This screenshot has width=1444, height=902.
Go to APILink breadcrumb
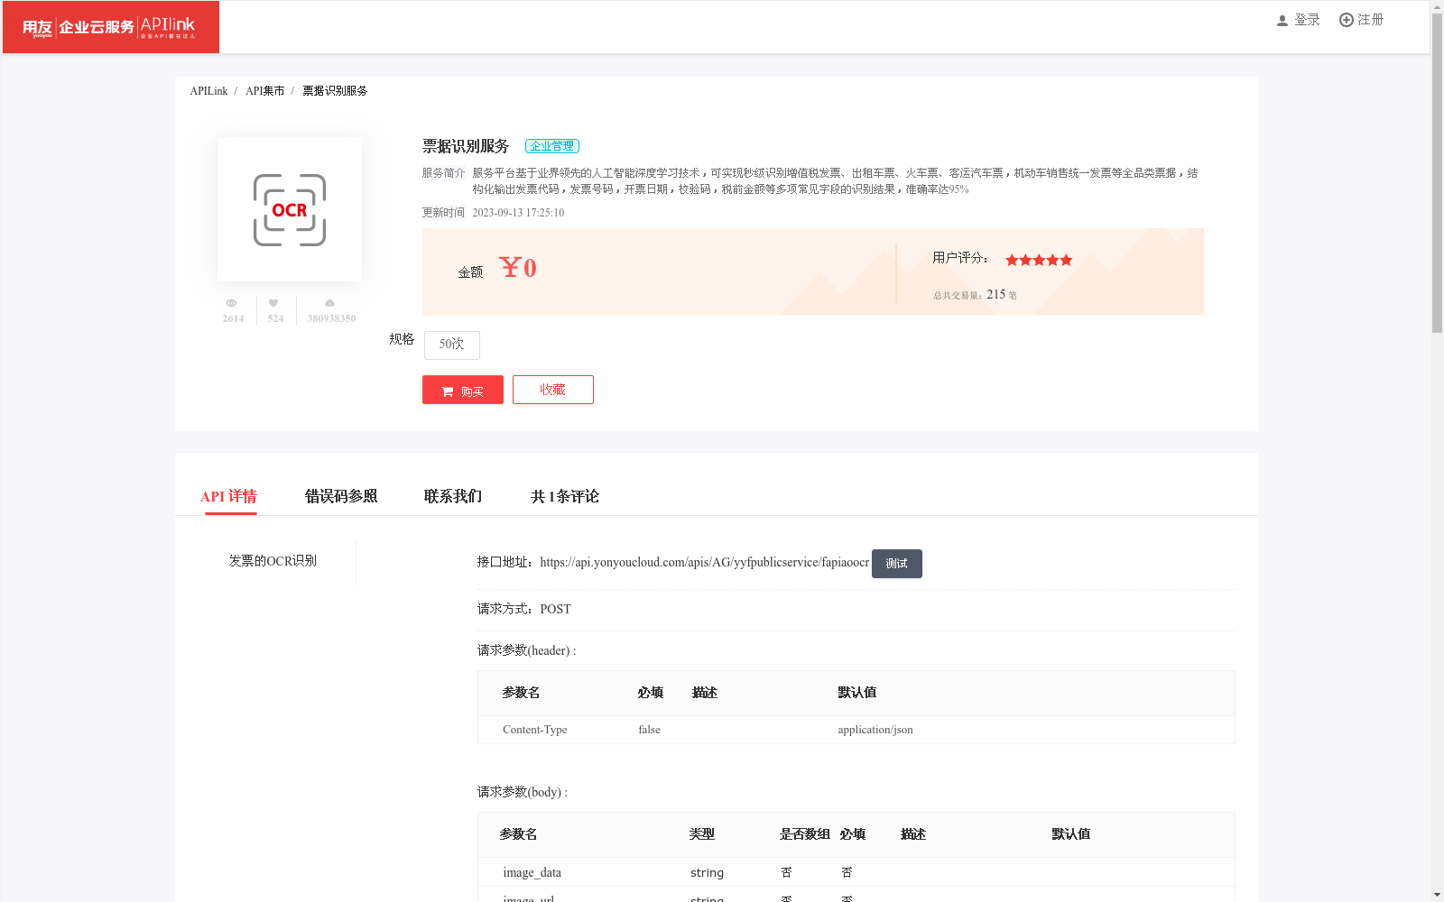208,91
